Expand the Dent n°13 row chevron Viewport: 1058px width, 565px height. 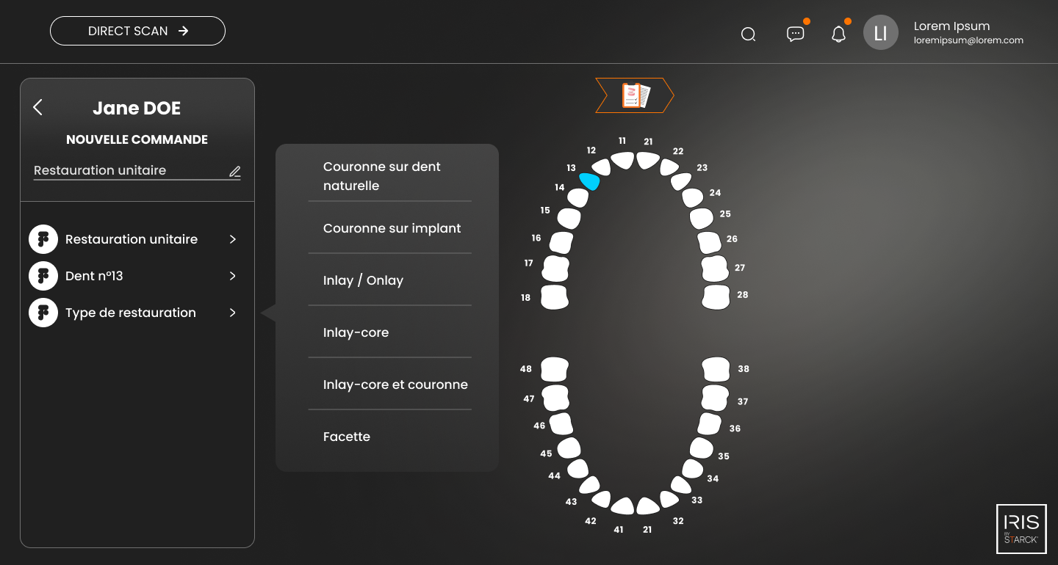pos(232,276)
